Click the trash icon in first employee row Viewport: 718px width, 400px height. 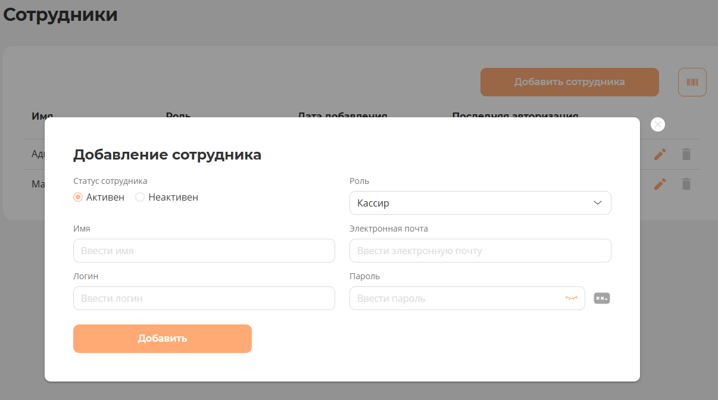pos(686,154)
